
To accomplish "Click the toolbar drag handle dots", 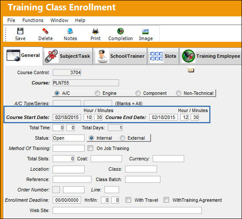I will [6, 34].
